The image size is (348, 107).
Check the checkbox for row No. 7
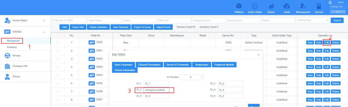click(x=58, y=91)
